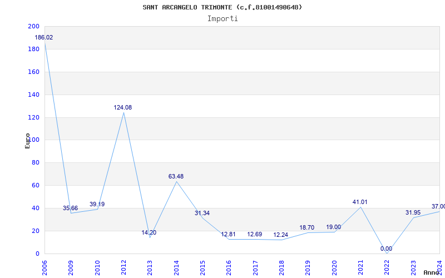The image size is (445, 278).
Task: Select the 124.08 peak value label
Action: point(123,107)
